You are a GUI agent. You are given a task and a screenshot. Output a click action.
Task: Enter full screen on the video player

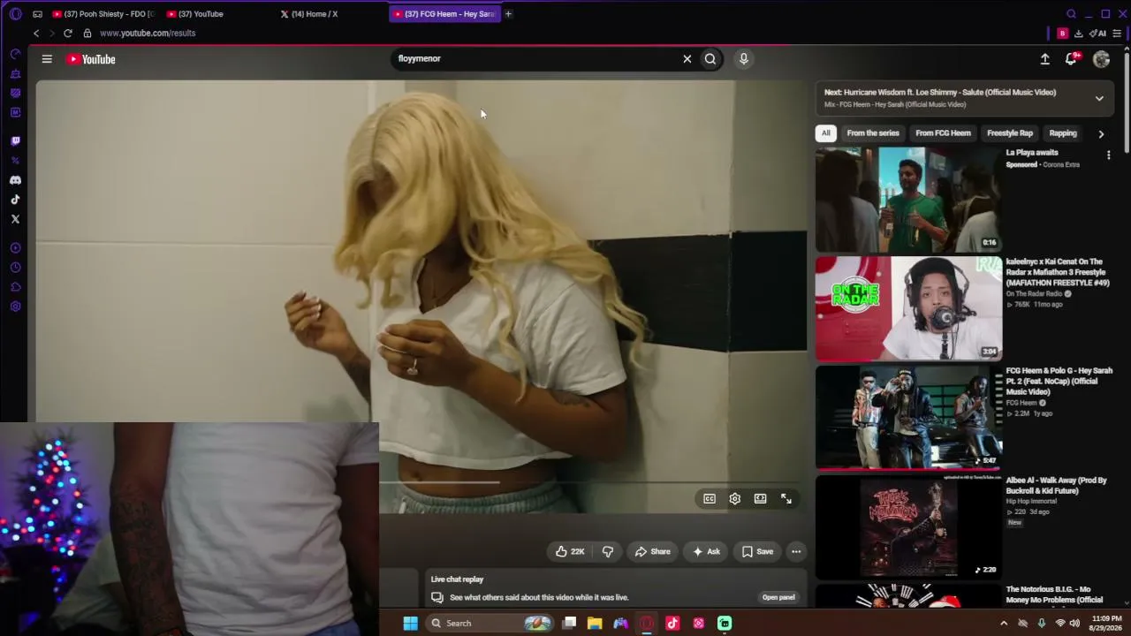pos(786,499)
